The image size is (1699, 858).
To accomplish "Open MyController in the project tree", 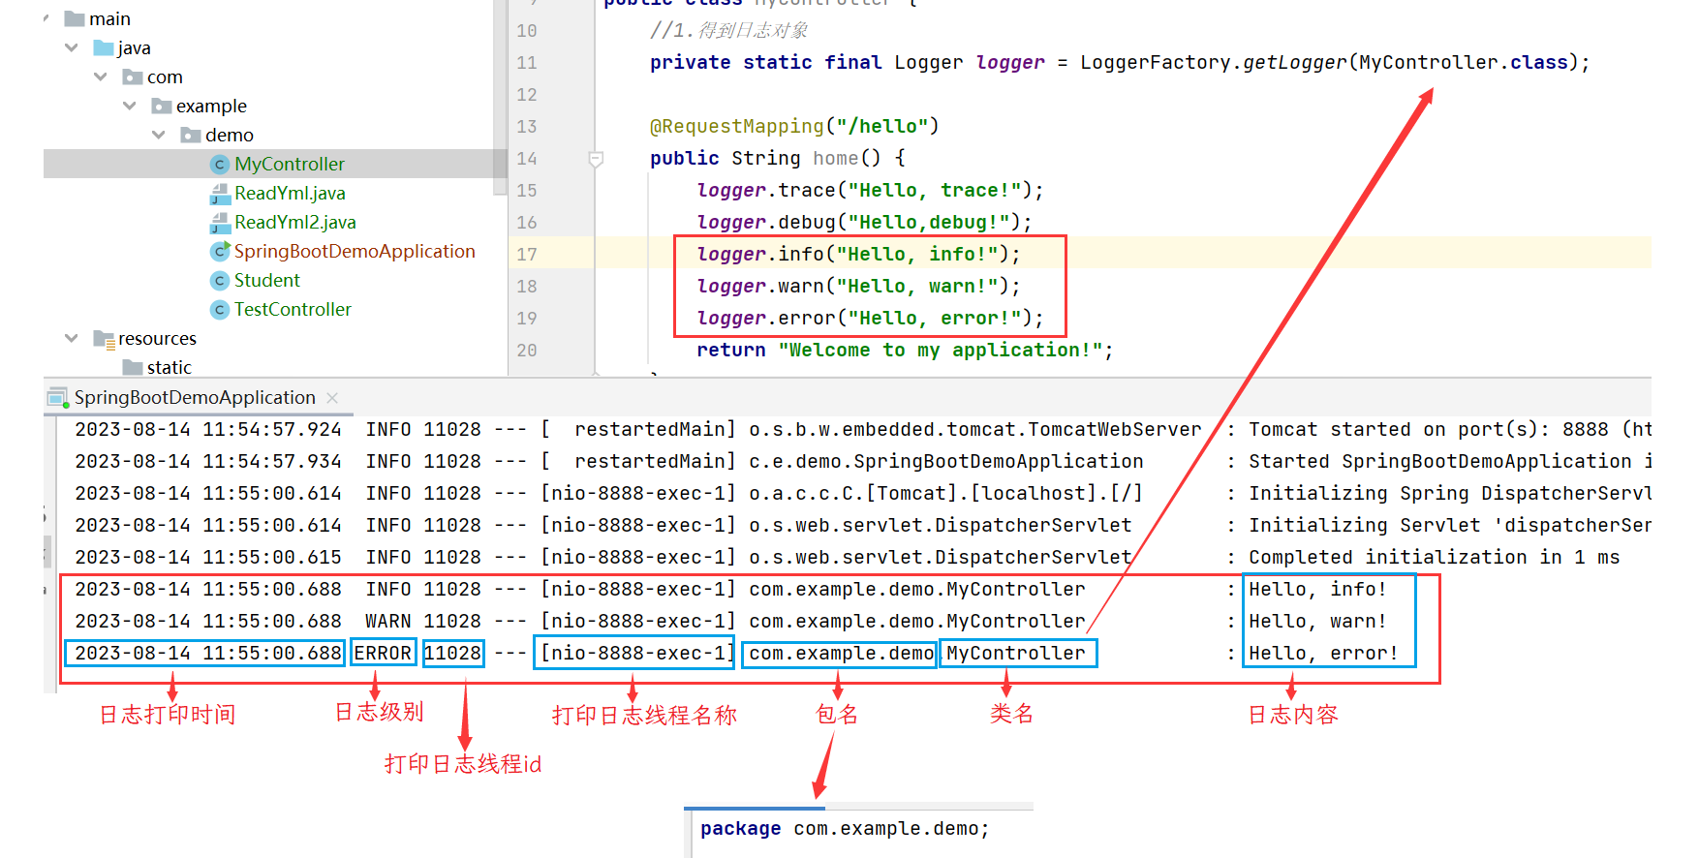I will [290, 164].
